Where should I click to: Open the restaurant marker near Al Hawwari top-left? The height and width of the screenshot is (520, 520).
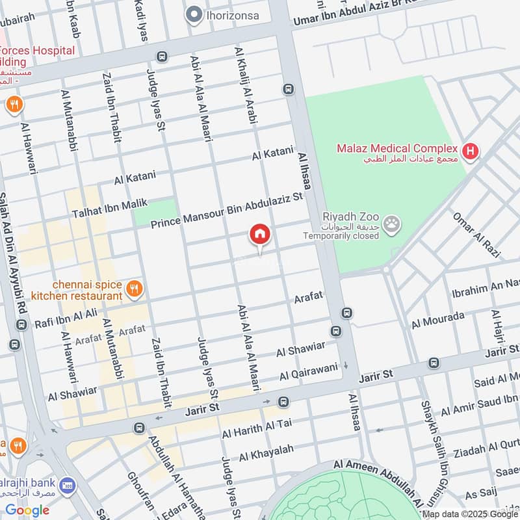(x=14, y=105)
